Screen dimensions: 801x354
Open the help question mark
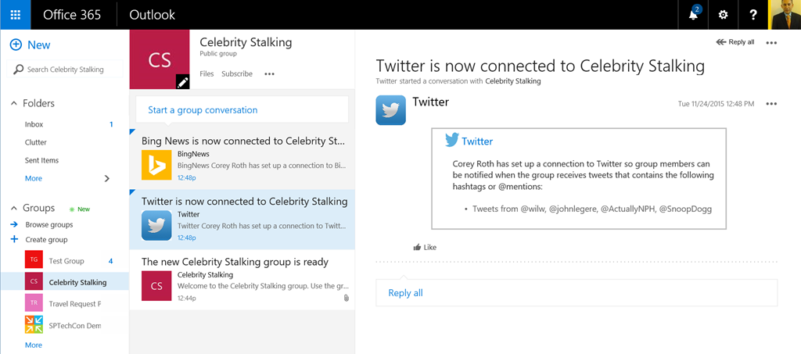(753, 15)
